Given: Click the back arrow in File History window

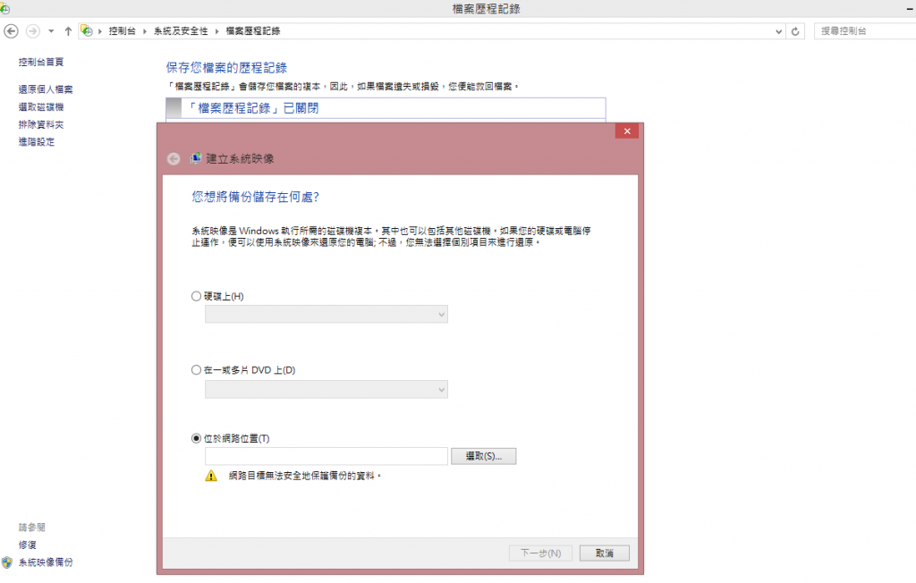Looking at the screenshot, I should pos(11,31).
